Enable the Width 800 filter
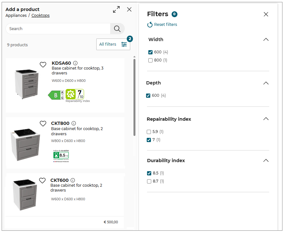 pos(150,60)
